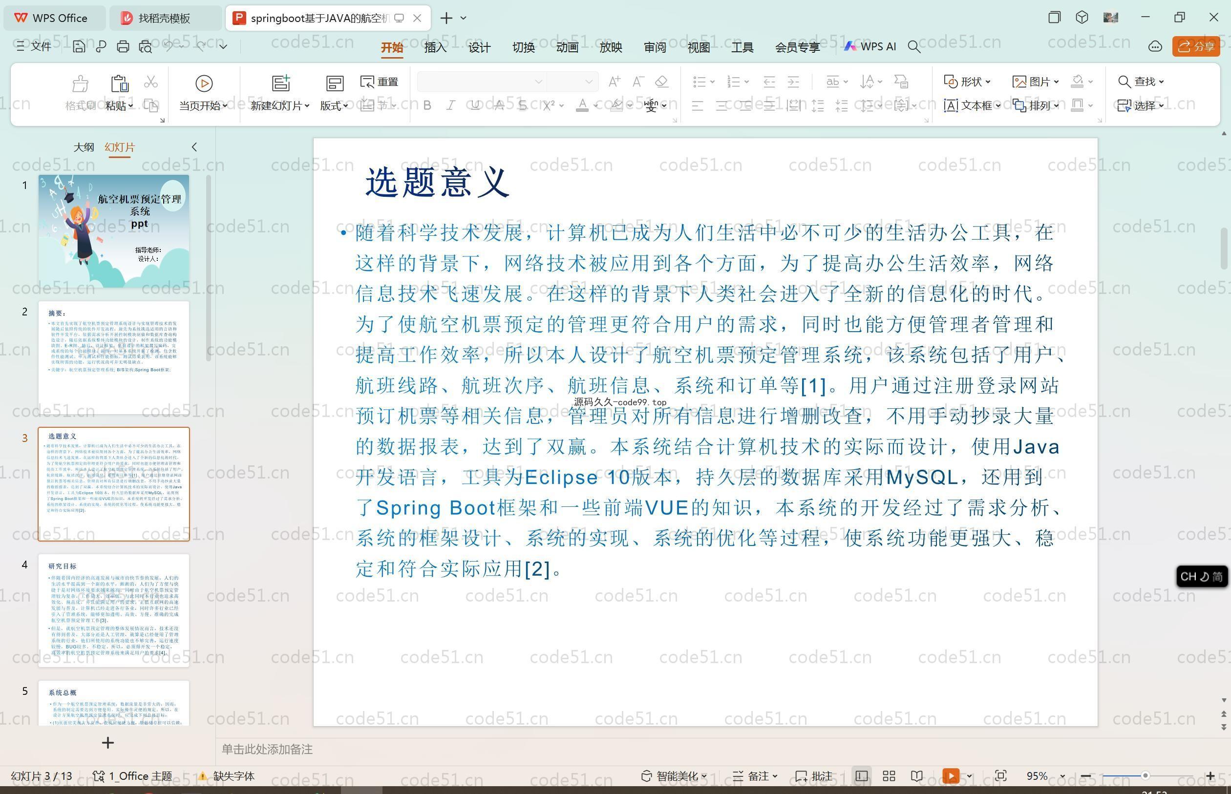Screen dimensions: 1231x794
Task: Click the Reset (重置) button
Action: 379,82
